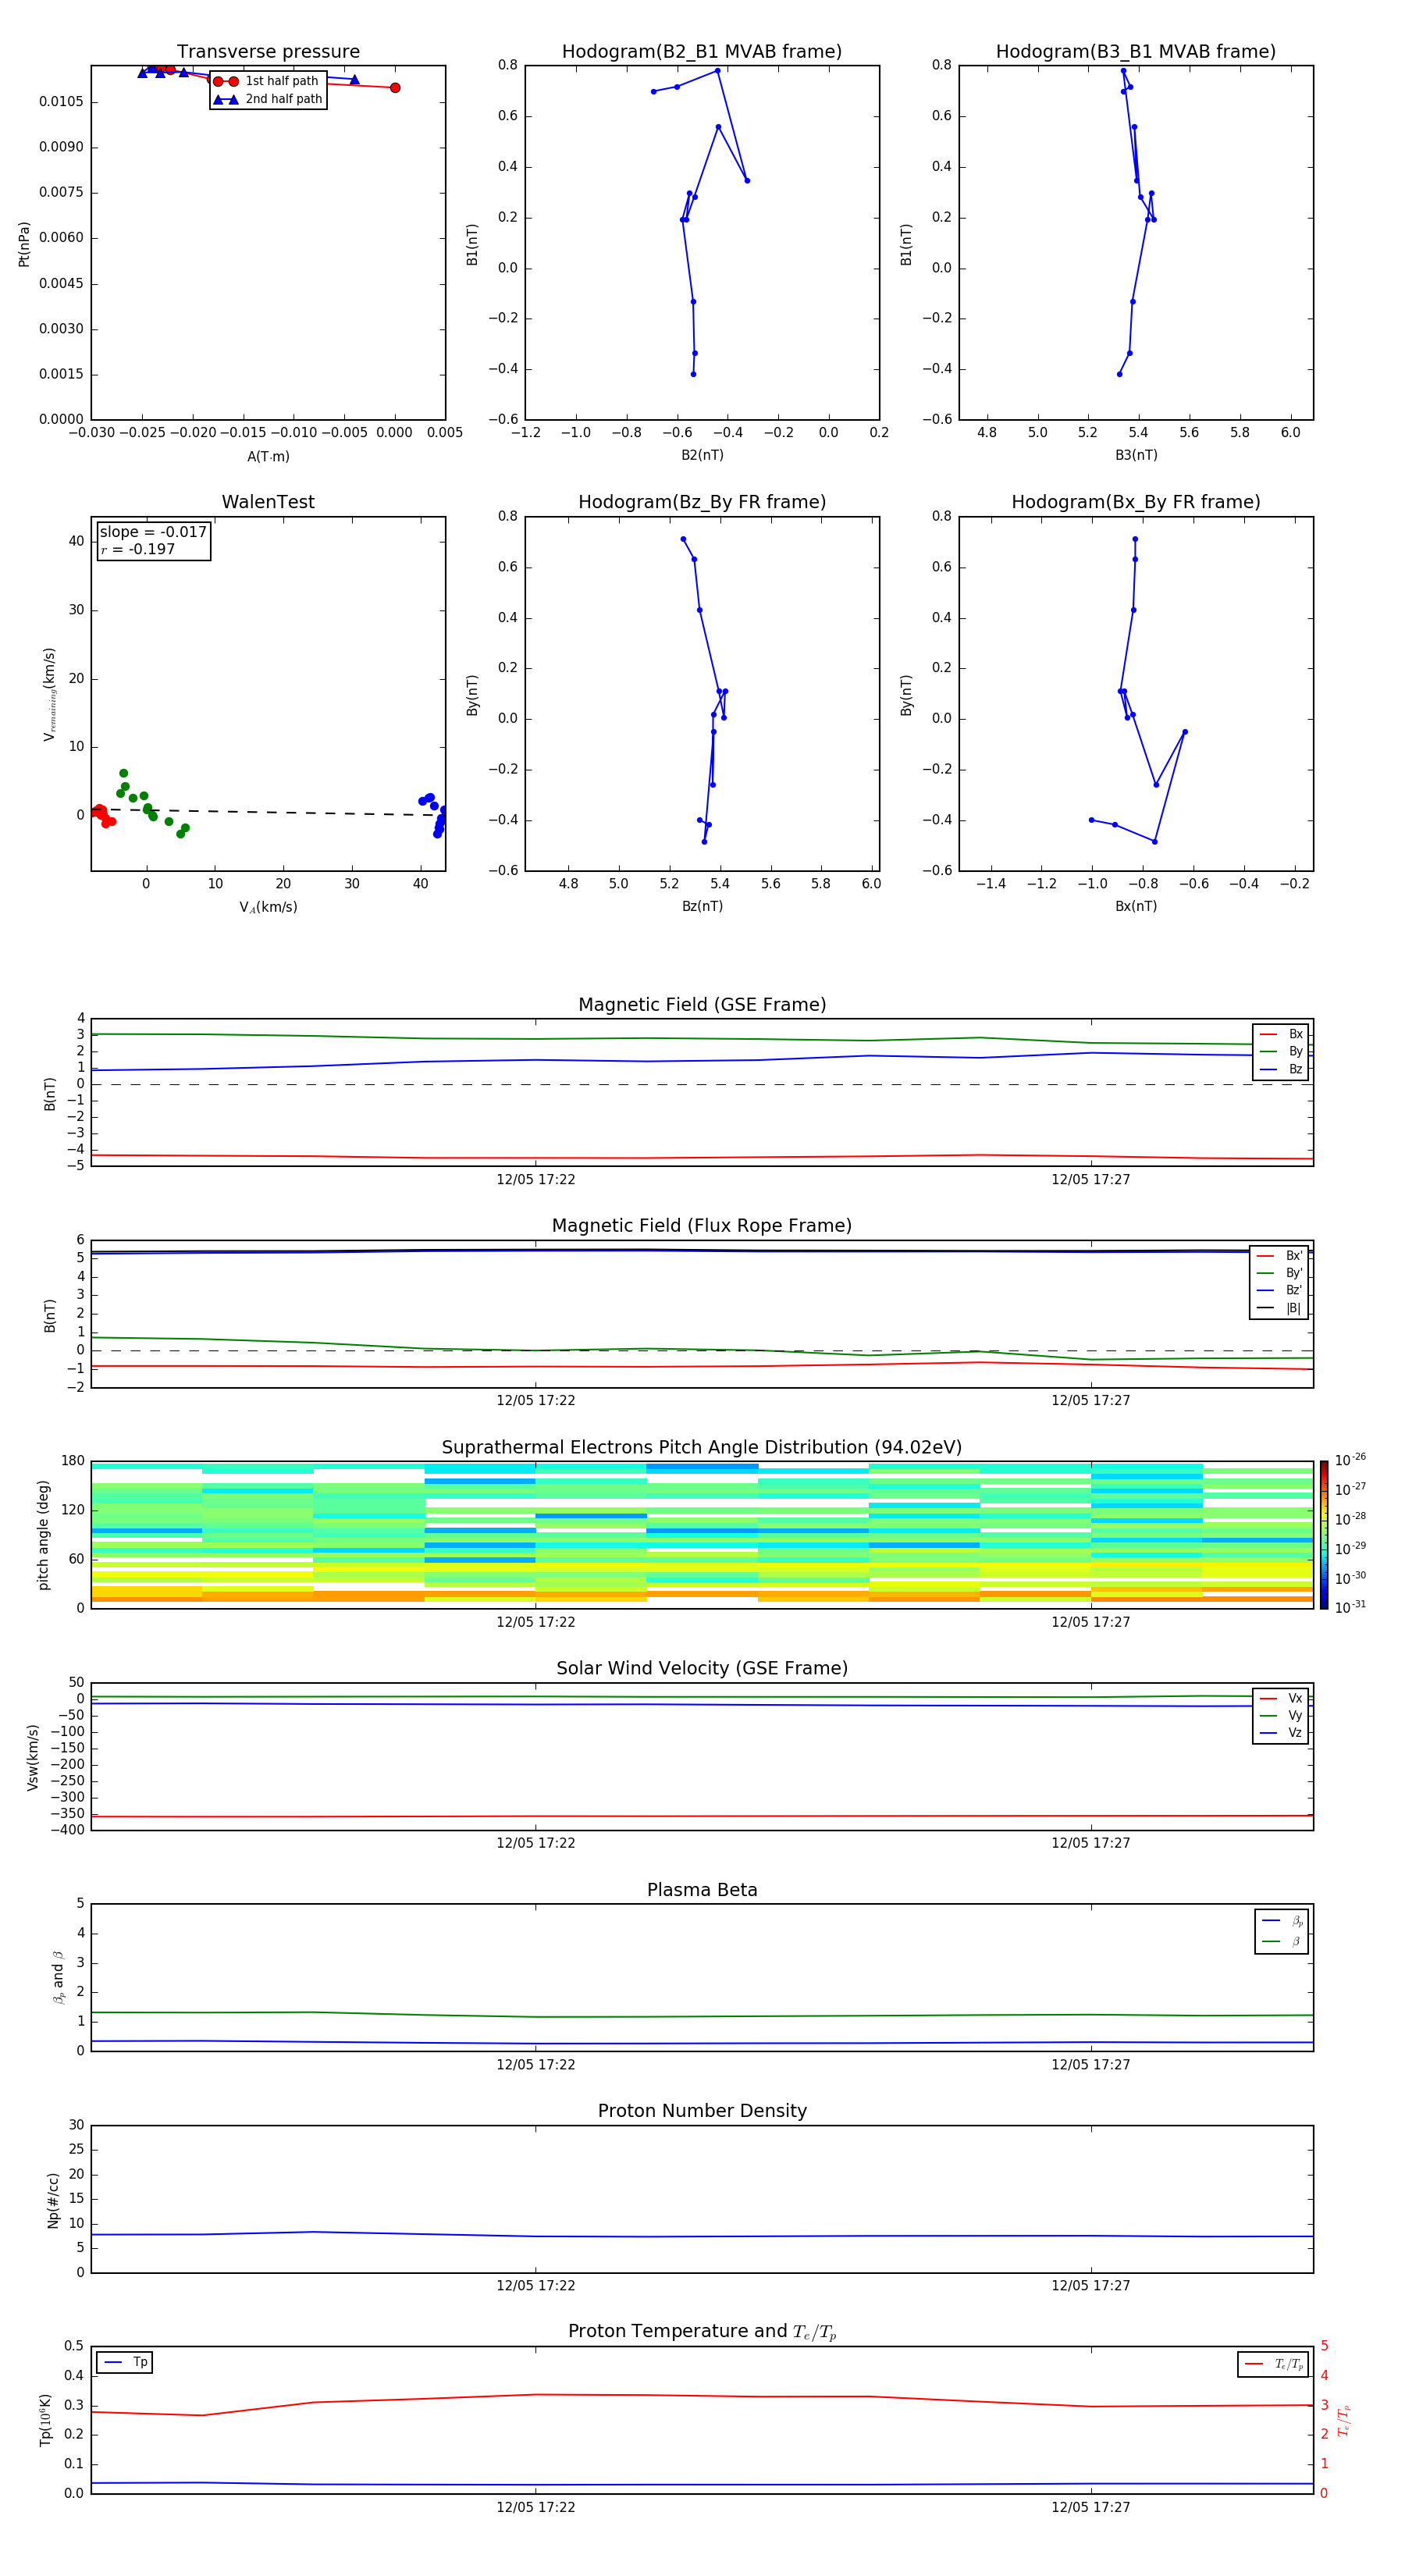1405x2576 pixels.
Task: Click the 'Pt(nPa)' y-axis label
Action: (x=24, y=244)
